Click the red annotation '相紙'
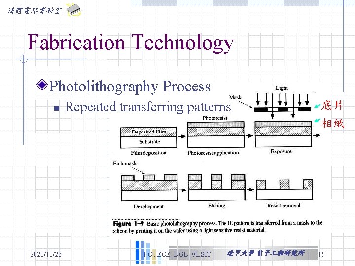The height and width of the screenshot is (266, 355). point(333,124)
